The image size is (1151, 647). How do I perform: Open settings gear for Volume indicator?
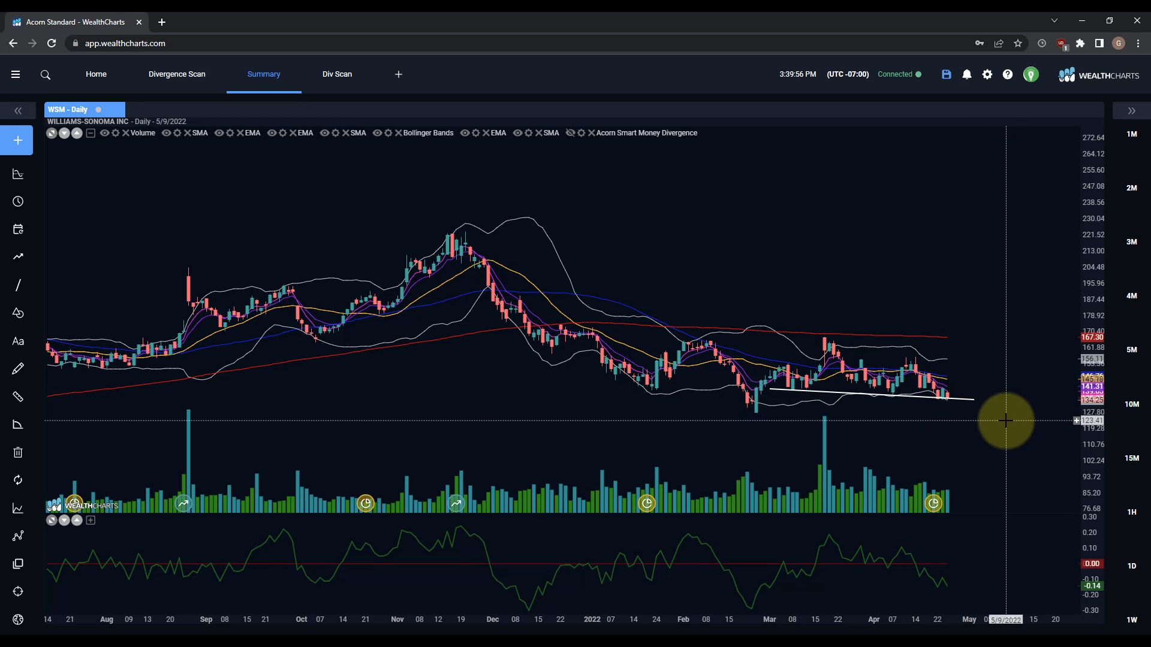click(116, 133)
